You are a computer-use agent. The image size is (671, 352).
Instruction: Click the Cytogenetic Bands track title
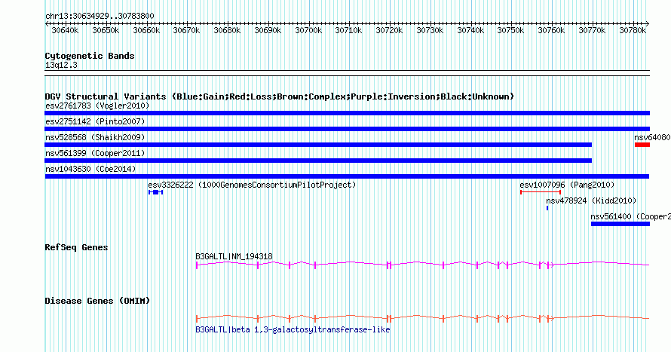click(x=90, y=56)
